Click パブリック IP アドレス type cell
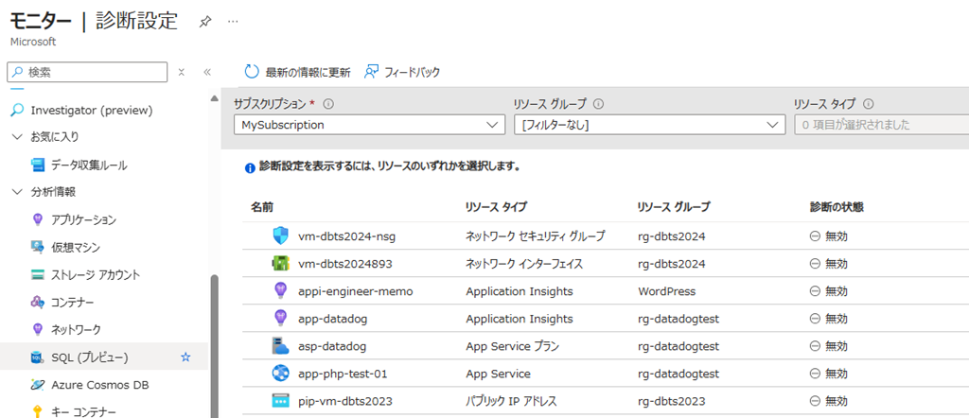Viewport: 969px width, 418px height. (511, 401)
